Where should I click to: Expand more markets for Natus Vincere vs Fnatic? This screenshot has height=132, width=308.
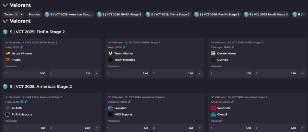97,73
